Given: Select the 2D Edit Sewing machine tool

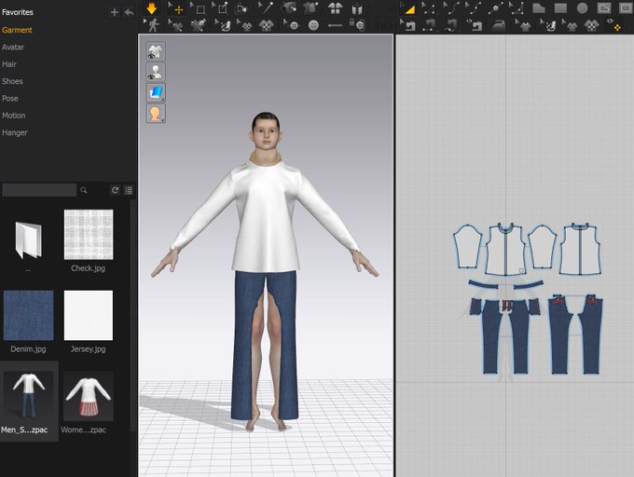Looking at the screenshot, I should (x=407, y=25).
